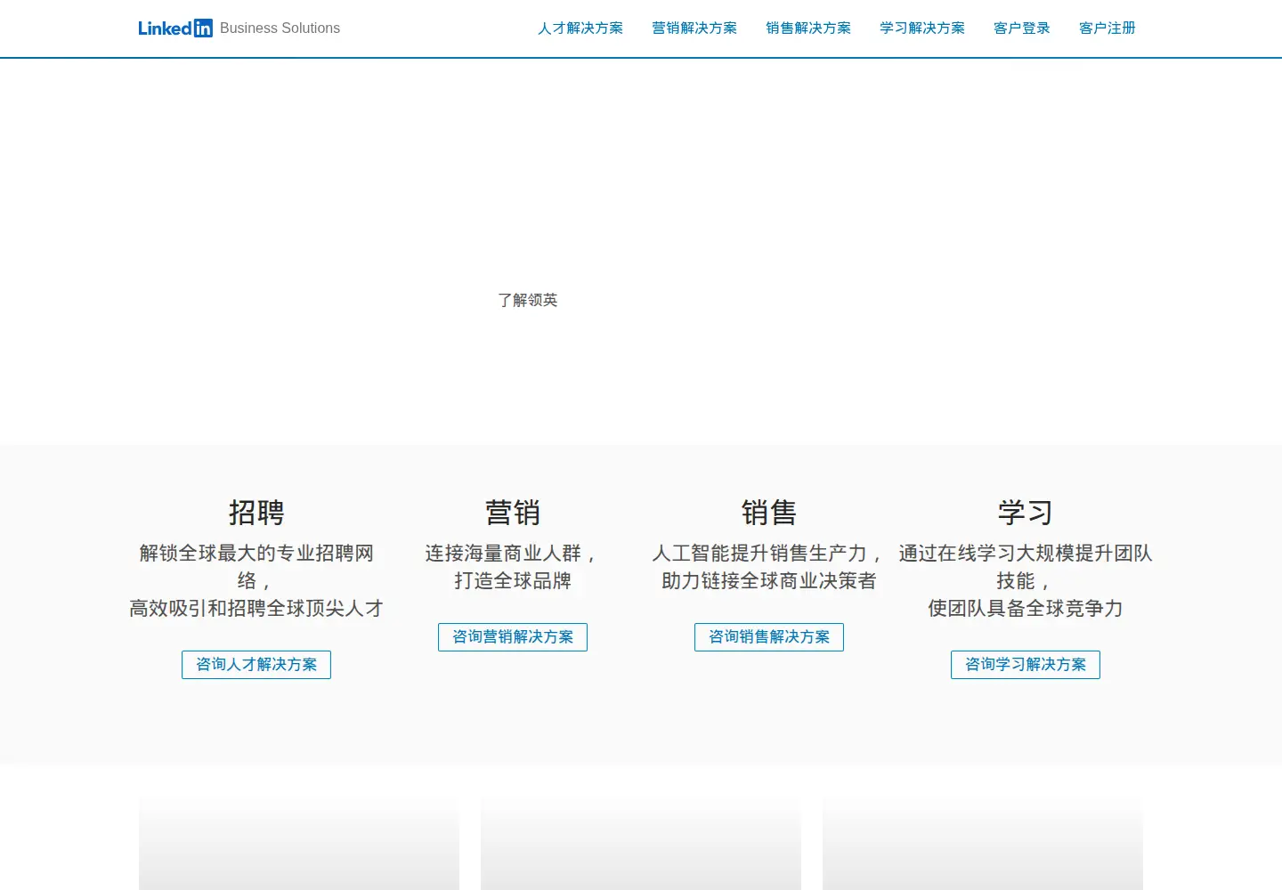Click text 使团队具备全球竞争力
This screenshot has height=890, width=1282.
pyautogui.click(x=1026, y=609)
